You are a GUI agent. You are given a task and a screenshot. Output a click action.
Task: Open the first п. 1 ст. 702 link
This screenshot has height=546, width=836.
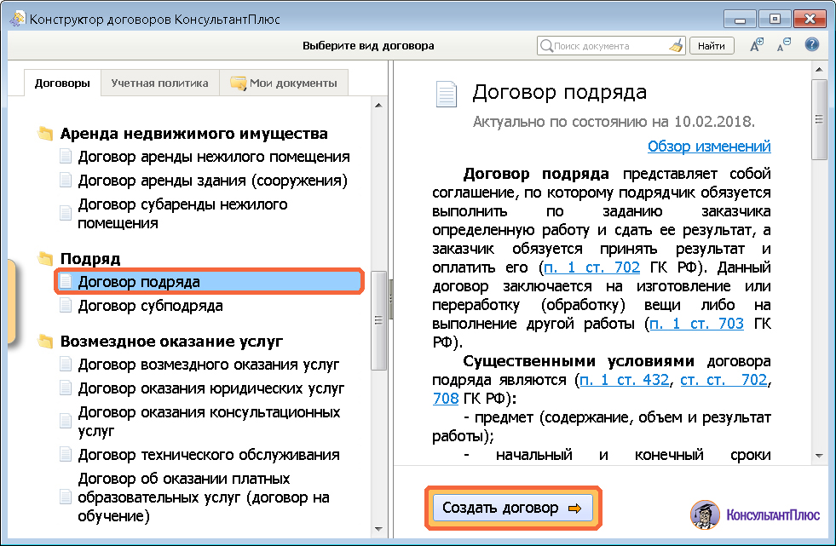pos(591,267)
